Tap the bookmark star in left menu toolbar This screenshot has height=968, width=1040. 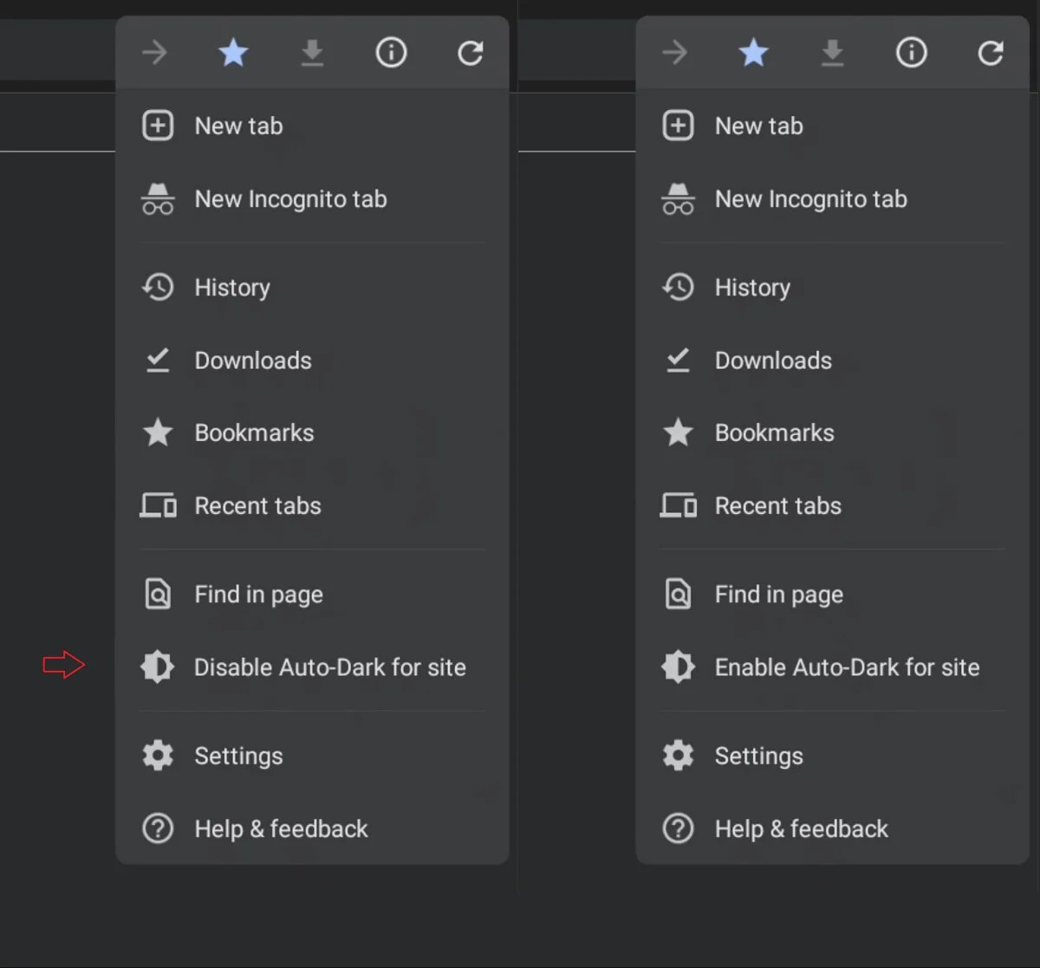(x=233, y=53)
